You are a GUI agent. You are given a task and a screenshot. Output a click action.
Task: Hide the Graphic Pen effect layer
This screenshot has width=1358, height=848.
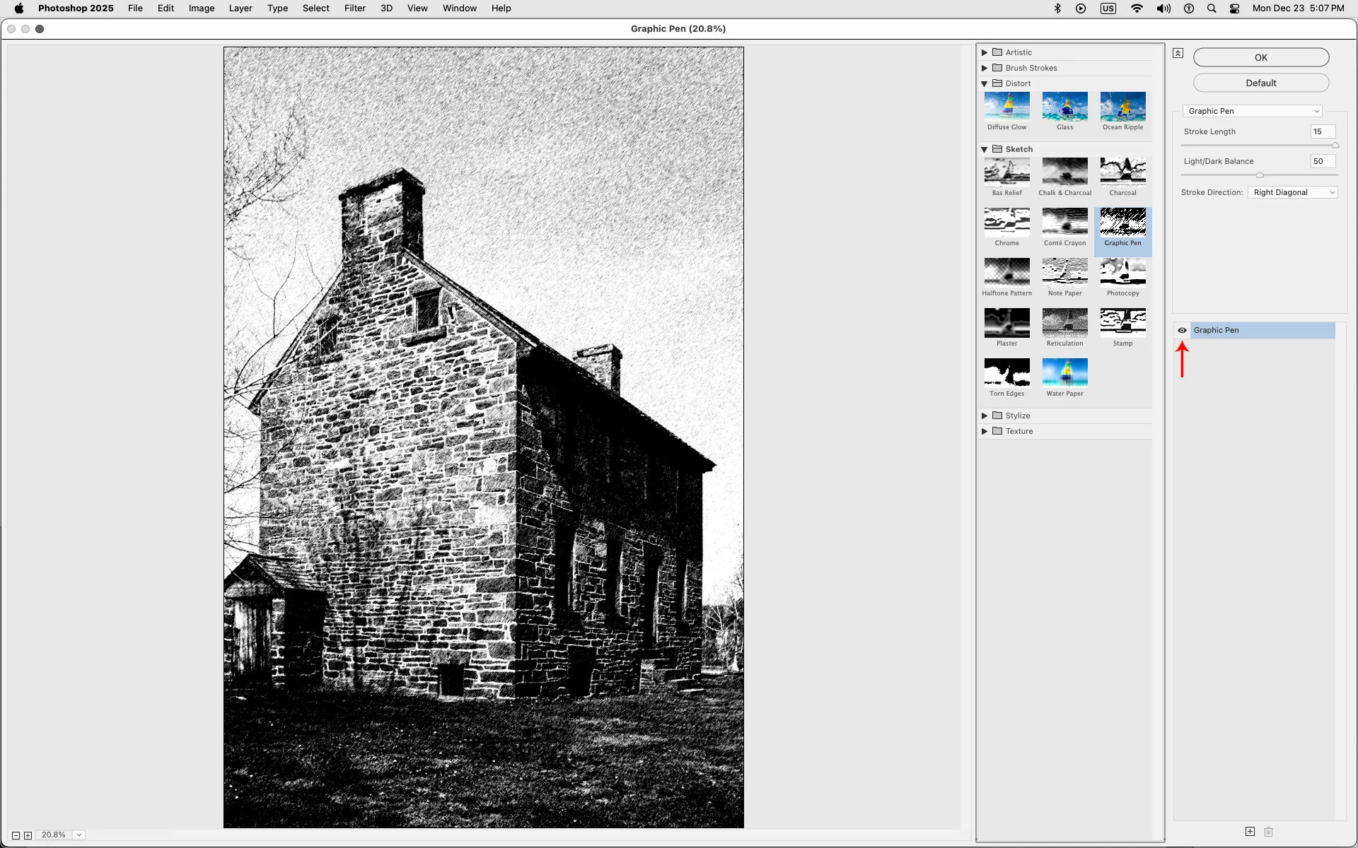(x=1182, y=330)
